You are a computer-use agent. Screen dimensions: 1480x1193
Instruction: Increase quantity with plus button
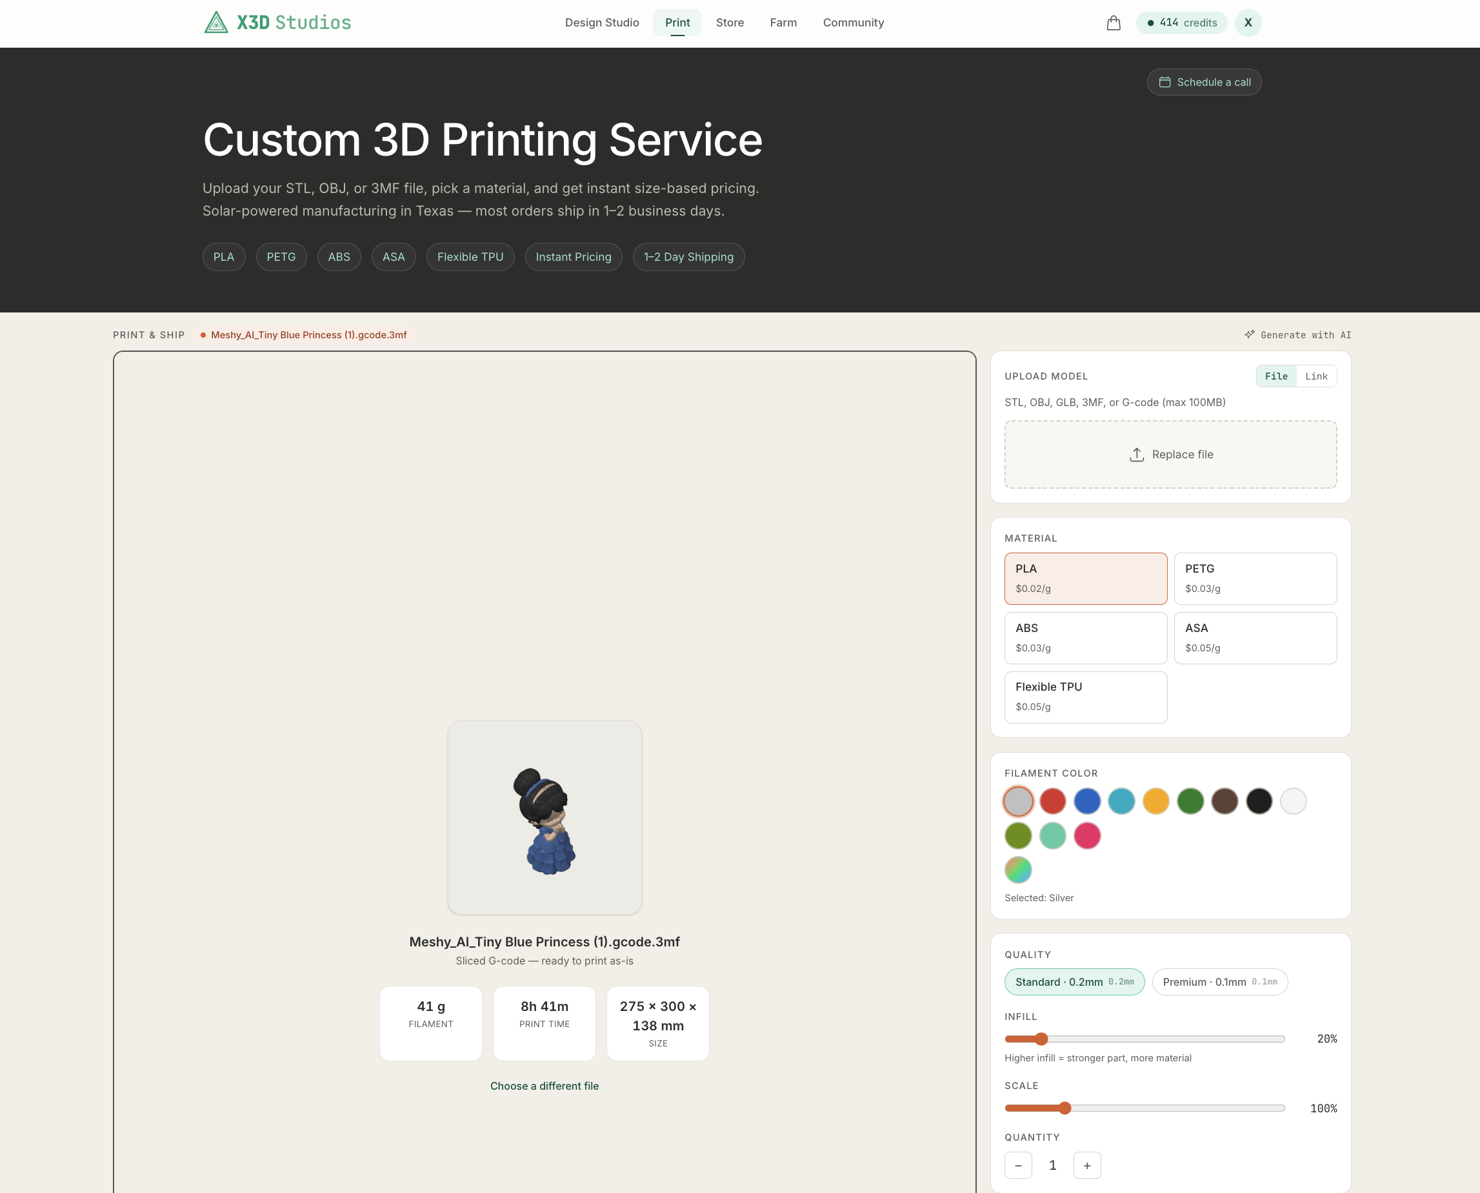(1086, 1165)
